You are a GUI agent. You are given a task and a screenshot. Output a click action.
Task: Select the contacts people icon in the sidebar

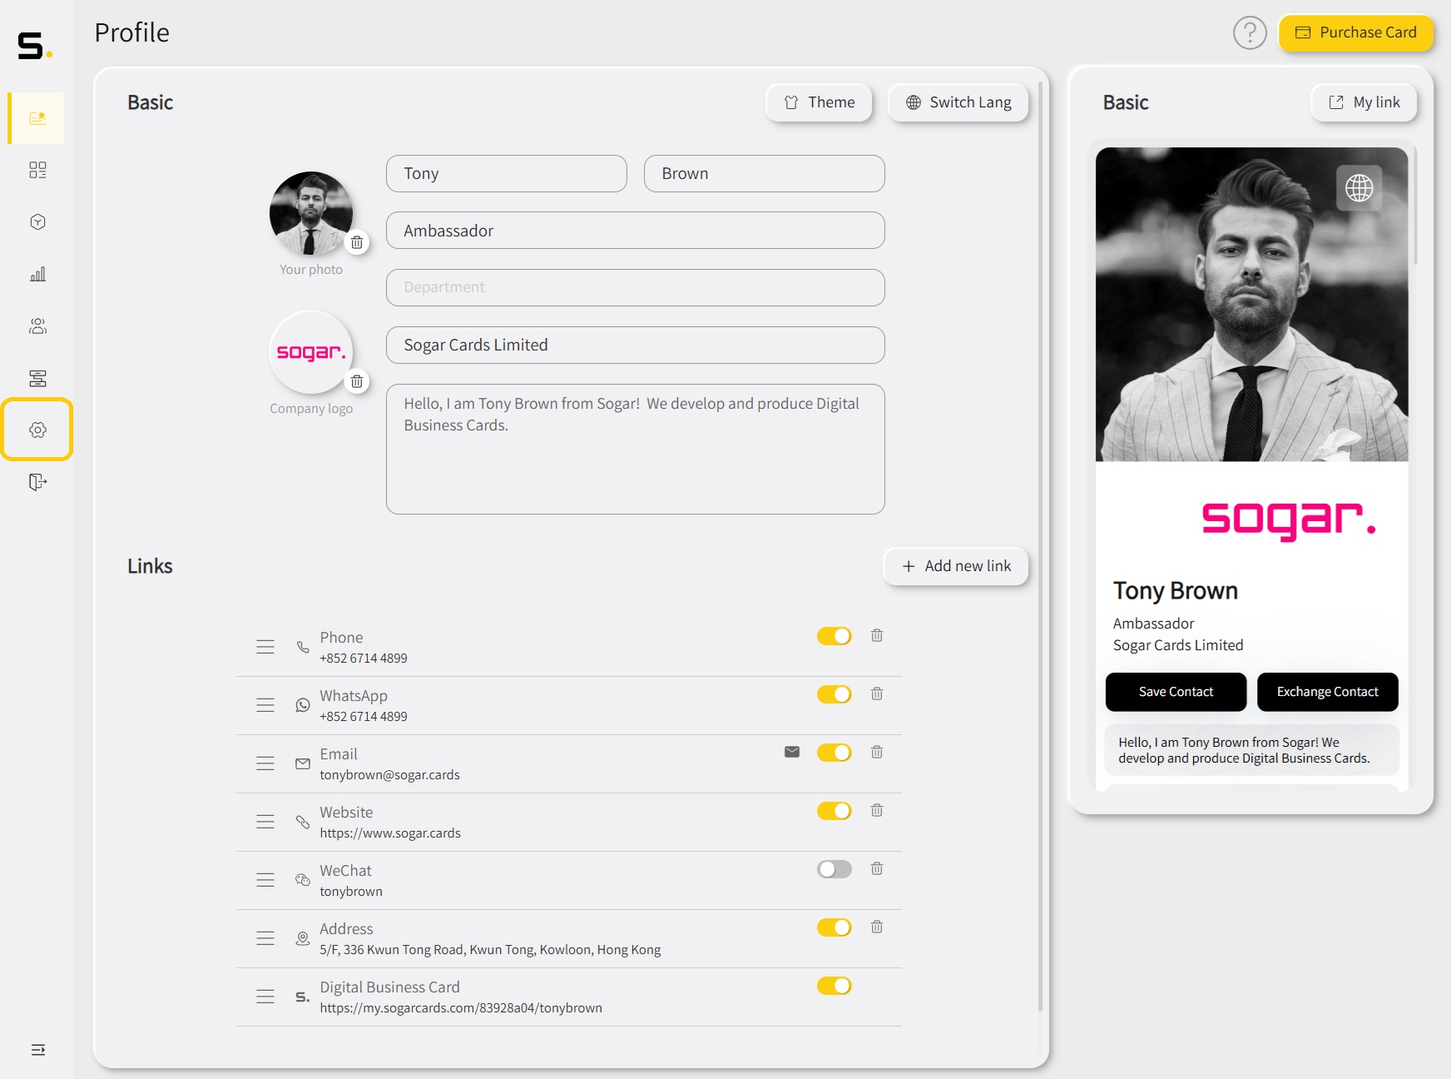pos(37,326)
